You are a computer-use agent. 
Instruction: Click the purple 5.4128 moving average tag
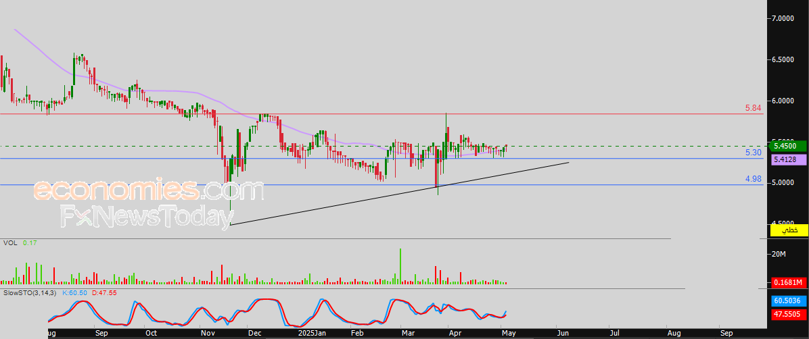[788, 160]
